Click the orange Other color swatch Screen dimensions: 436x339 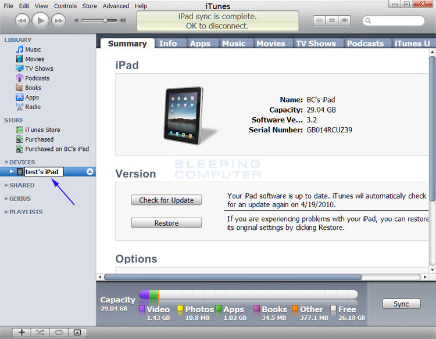point(295,308)
